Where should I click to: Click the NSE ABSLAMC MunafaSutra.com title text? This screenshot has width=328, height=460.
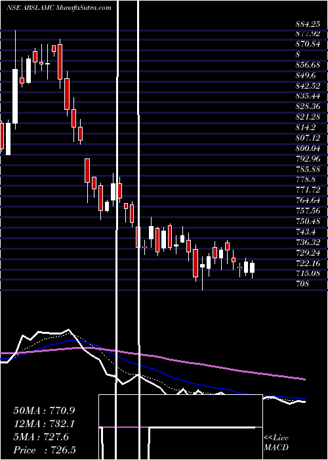point(59,8)
